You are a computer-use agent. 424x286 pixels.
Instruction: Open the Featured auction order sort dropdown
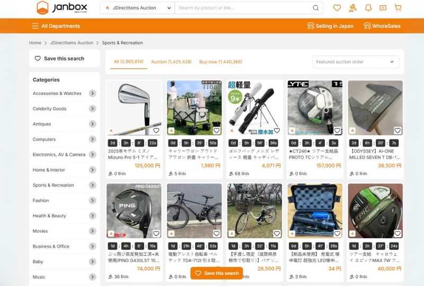point(356,61)
